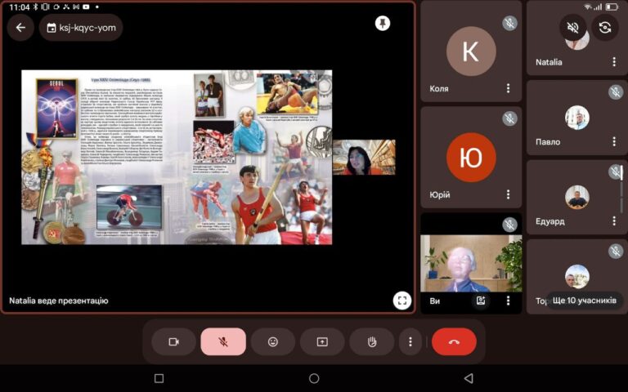Tap the shared presentation slide
Image resolution: width=628 pixels, height=392 pixels.
177,157
